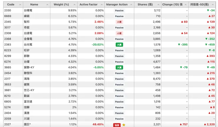Click the sort arrows in the Manager Action header
Image resolution: width=218 pixels, height=127 pixels.
(131, 5)
